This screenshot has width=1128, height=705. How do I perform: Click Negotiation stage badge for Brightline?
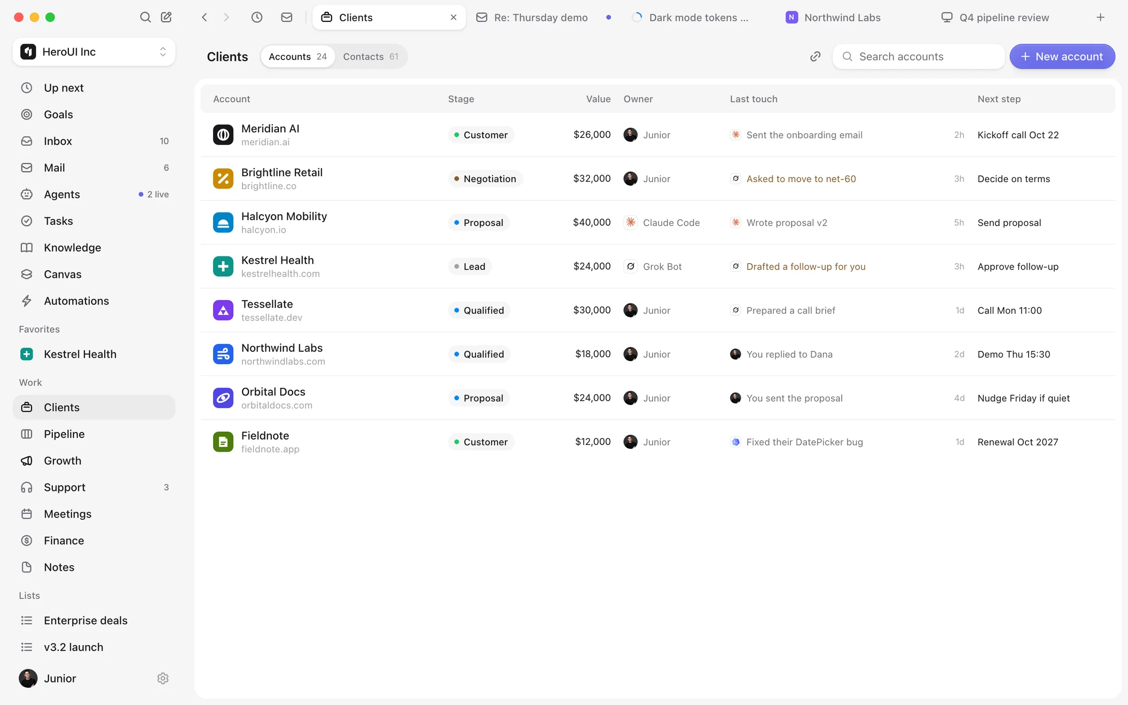point(485,178)
